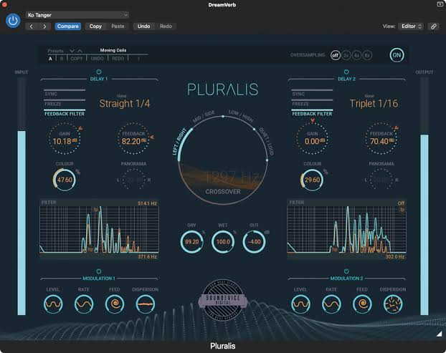
Task: Toggle FEEDBACK FILTER on Delay 1
Action: click(x=65, y=112)
